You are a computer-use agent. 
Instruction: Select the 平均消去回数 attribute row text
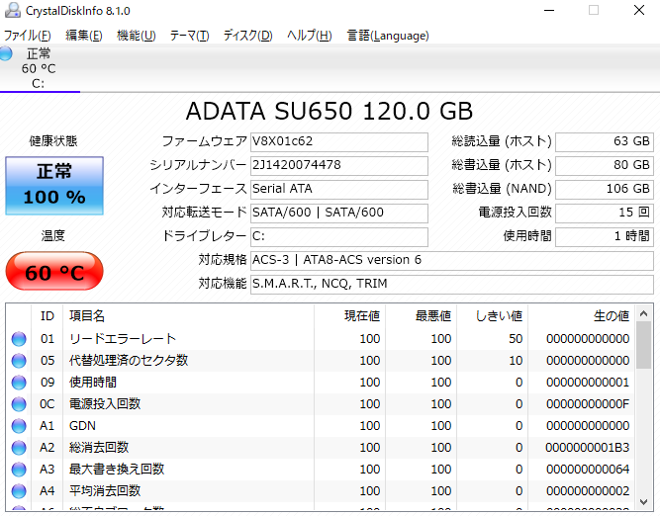tap(105, 491)
